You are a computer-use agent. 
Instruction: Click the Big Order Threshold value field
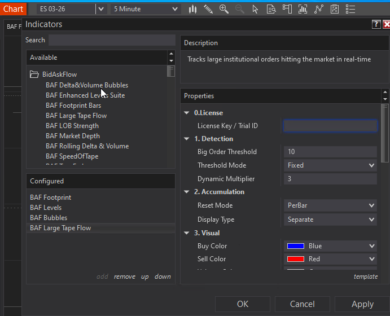click(x=330, y=152)
